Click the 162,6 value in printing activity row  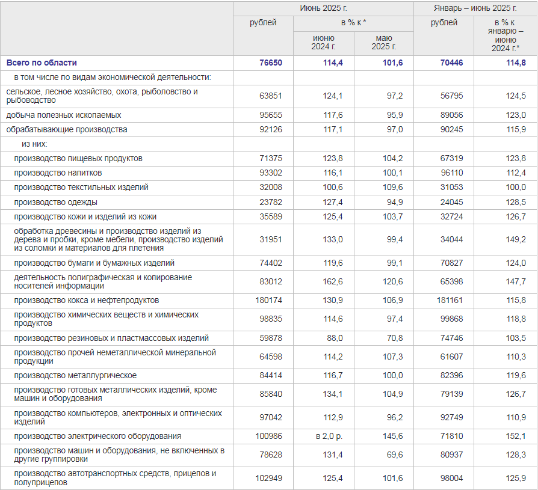[x=332, y=281]
